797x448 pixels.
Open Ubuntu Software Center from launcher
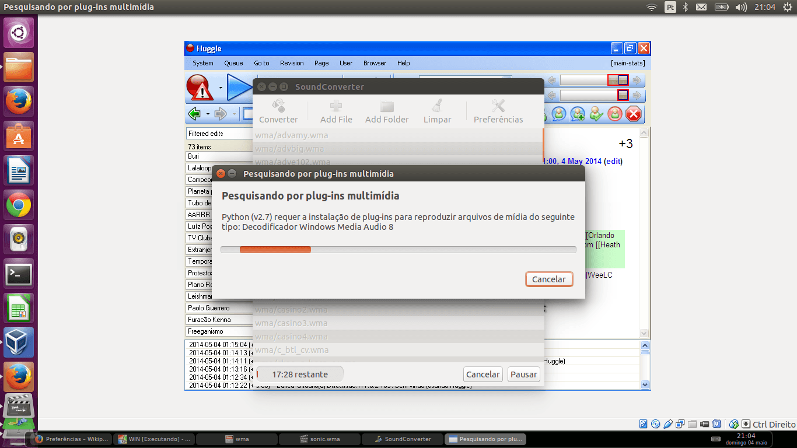[x=19, y=136]
